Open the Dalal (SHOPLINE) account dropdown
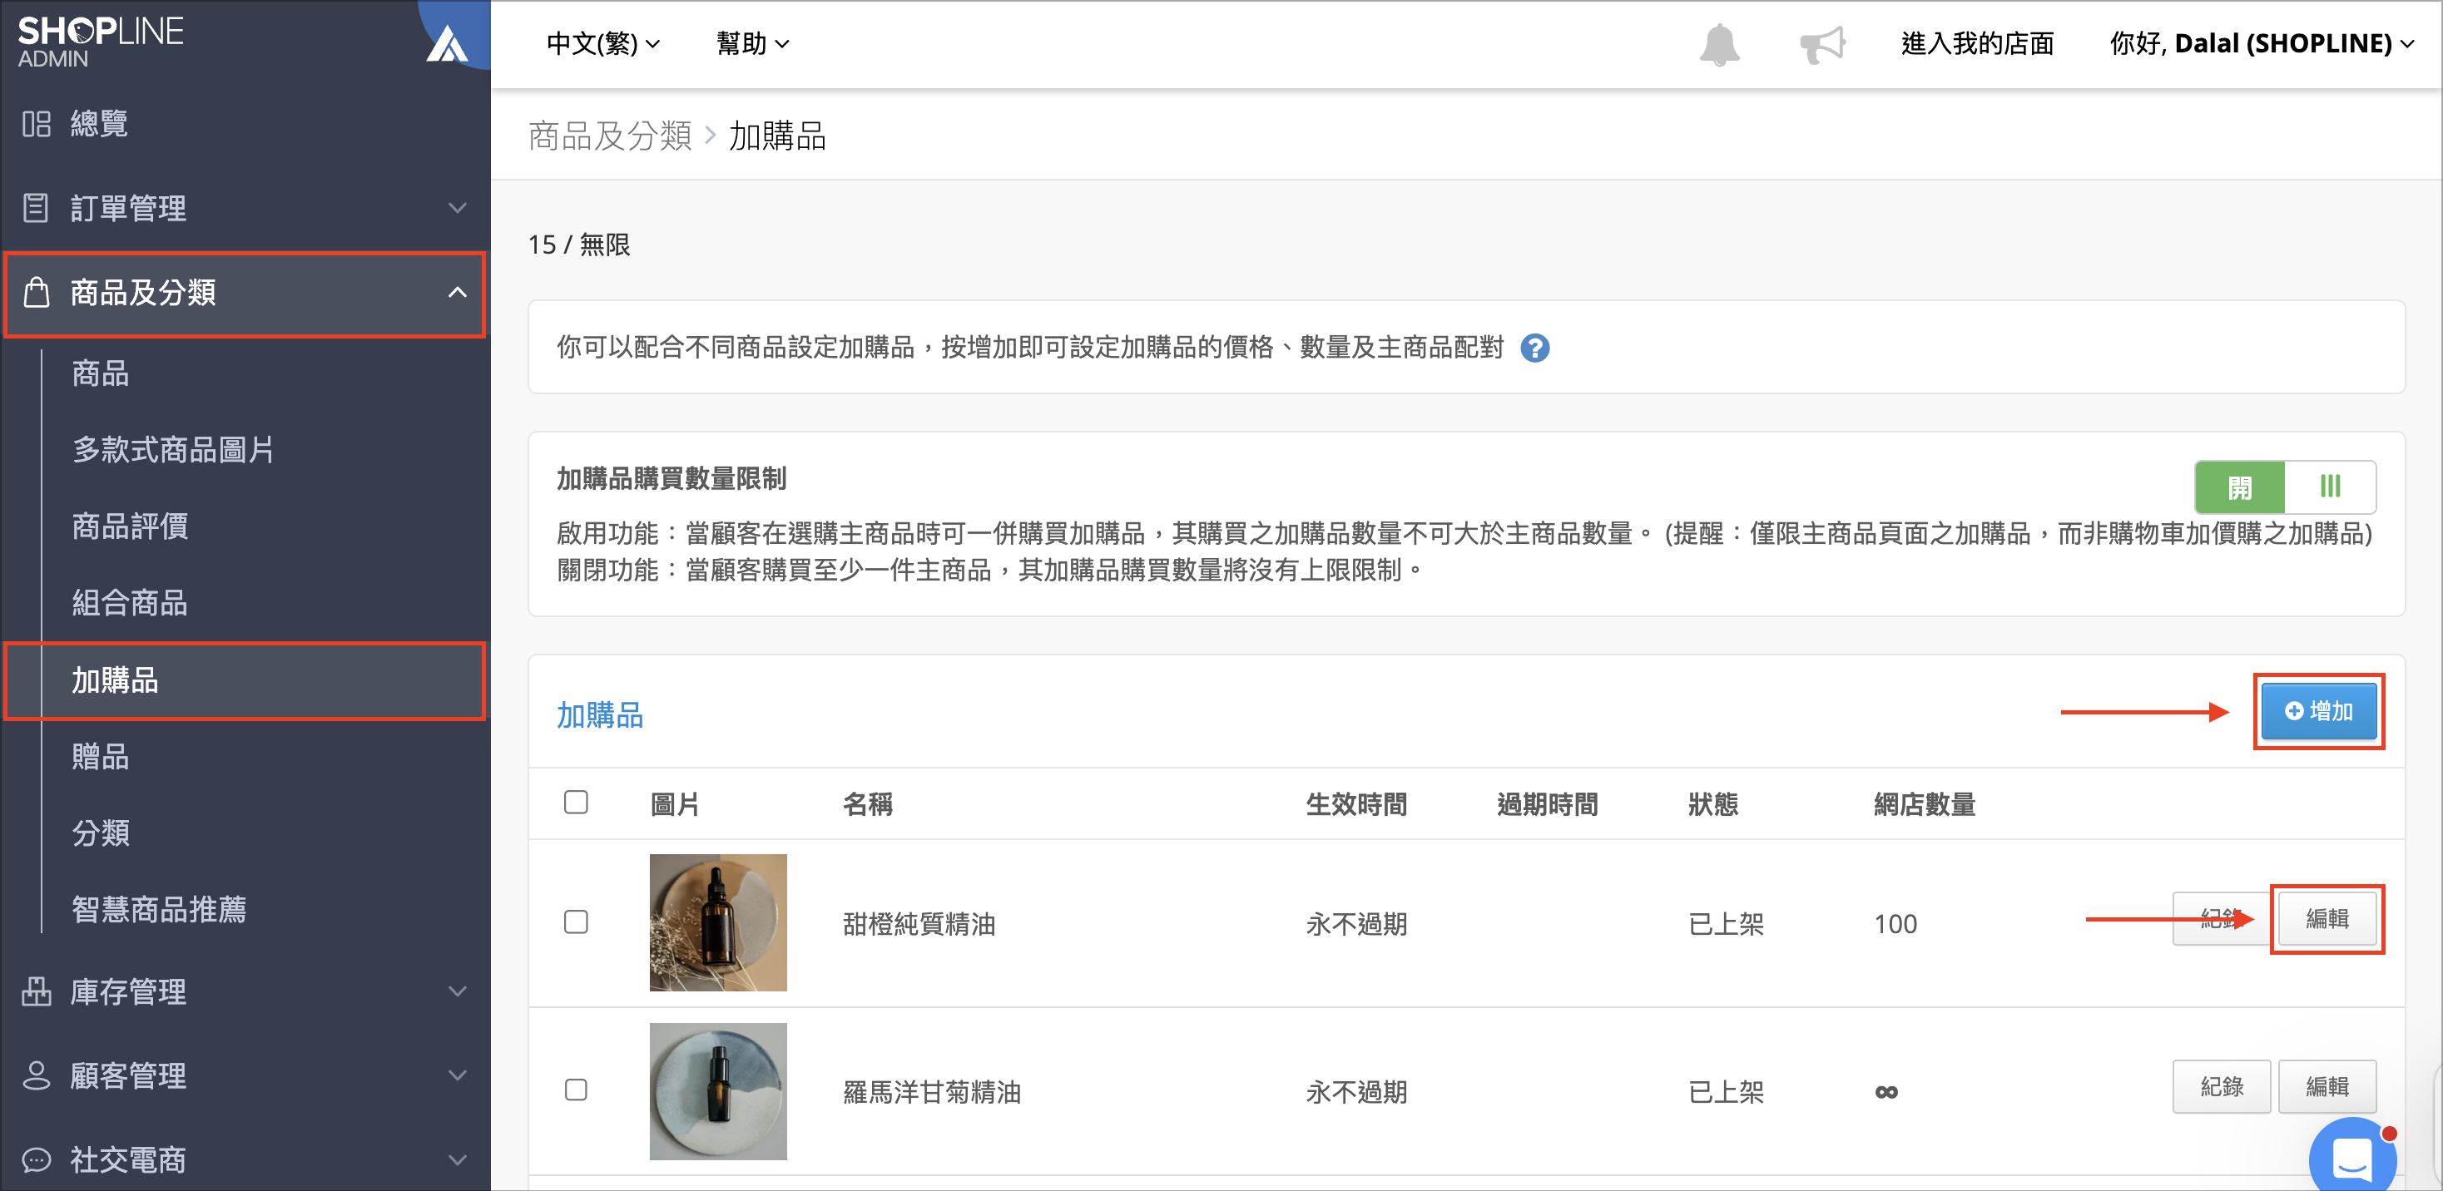The height and width of the screenshot is (1191, 2443). 2261,43
